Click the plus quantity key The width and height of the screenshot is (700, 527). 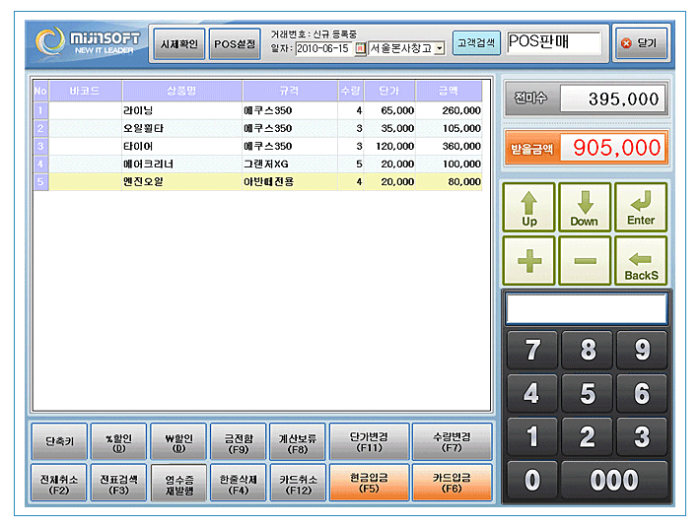[529, 261]
